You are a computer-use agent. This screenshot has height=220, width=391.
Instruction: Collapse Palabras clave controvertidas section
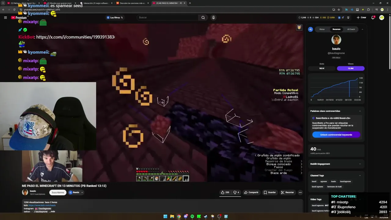click(360, 111)
